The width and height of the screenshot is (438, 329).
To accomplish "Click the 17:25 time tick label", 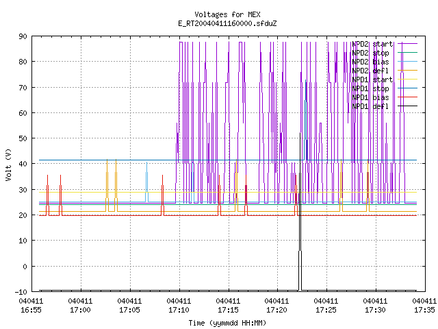I will pyautogui.click(x=326, y=310).
